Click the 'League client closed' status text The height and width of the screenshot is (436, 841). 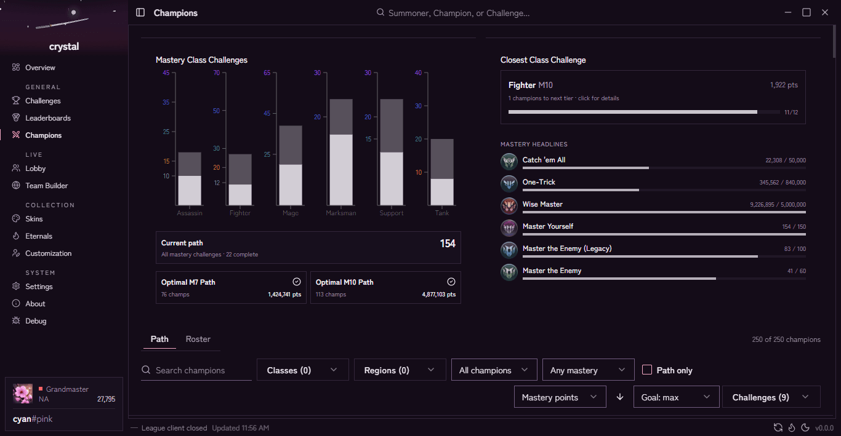pyautogui.click(x=174, y=428)
